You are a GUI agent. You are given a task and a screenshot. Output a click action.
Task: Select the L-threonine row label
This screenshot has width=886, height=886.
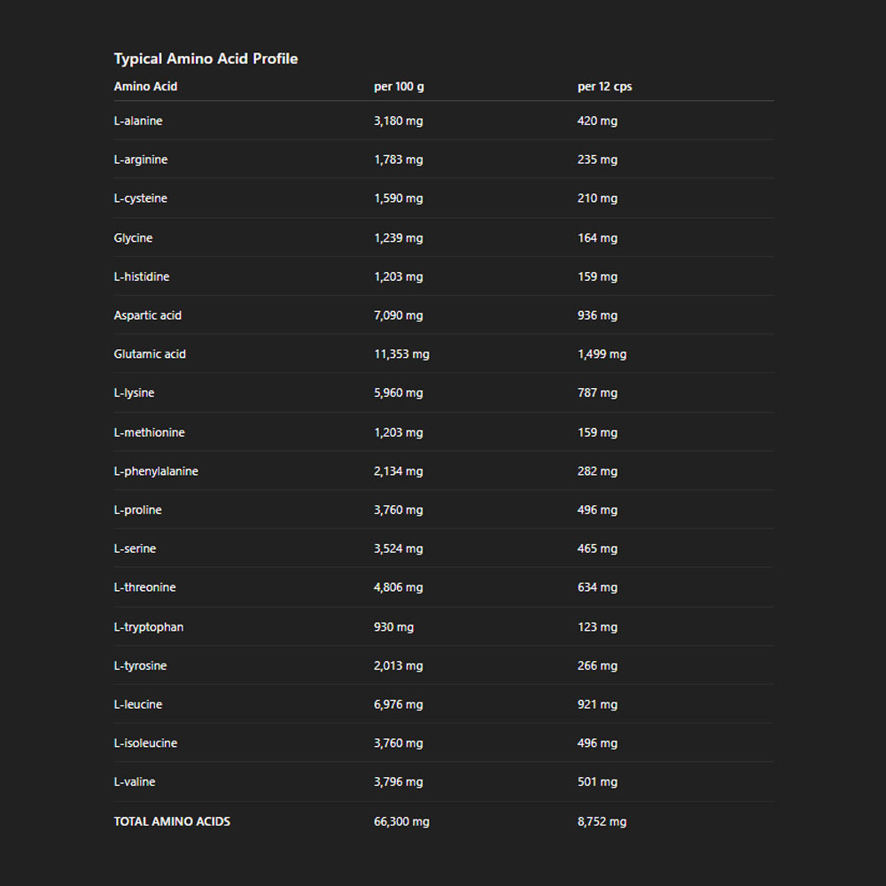click(144, 587)
